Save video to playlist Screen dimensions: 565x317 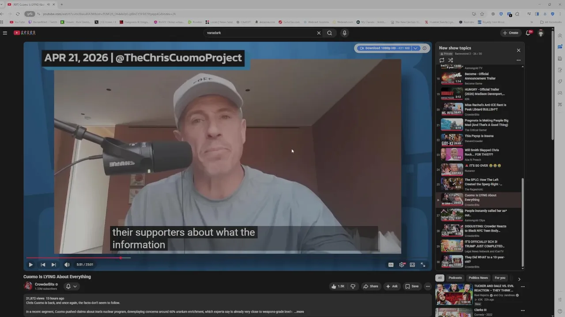[x=412, y=286]
